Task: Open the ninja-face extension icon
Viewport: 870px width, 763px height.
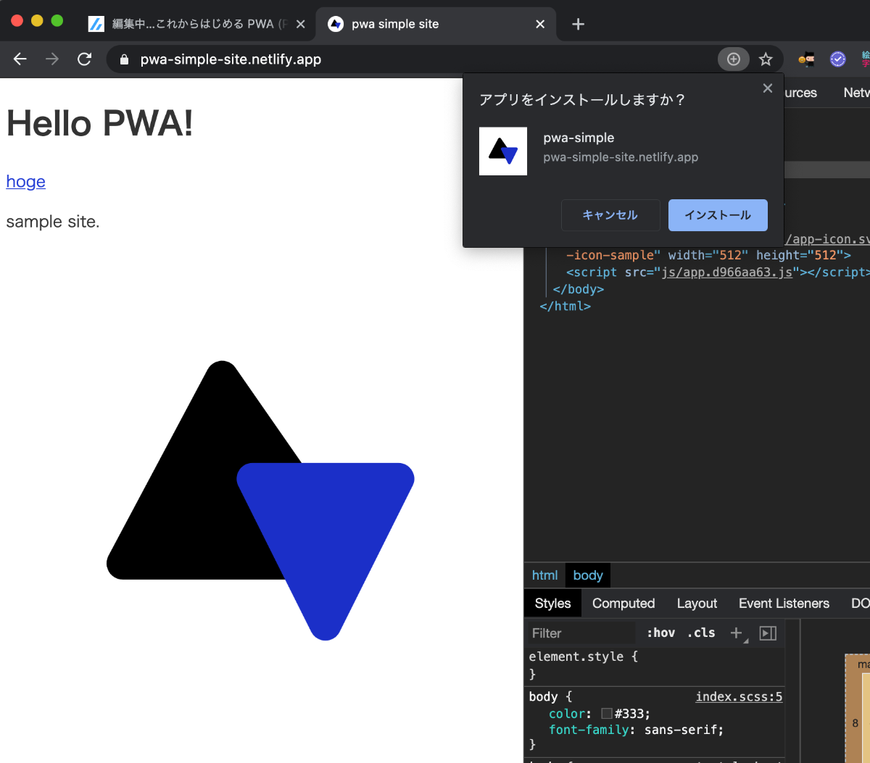Action: pos(806,59)
